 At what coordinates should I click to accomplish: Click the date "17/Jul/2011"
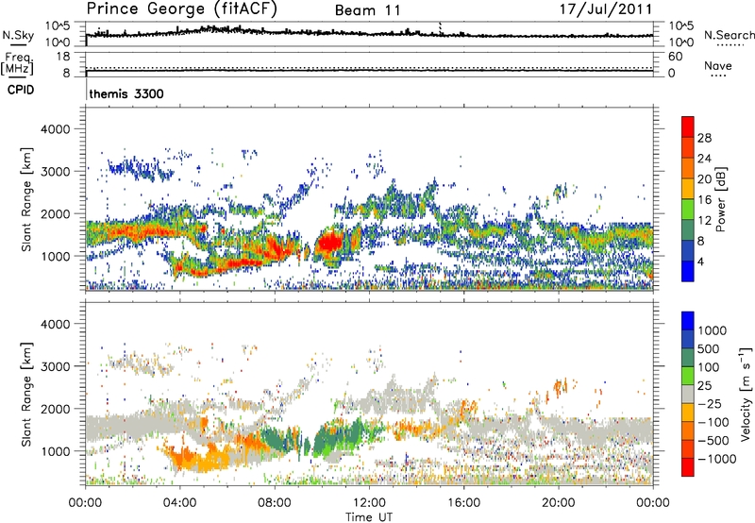coord(606,9)
